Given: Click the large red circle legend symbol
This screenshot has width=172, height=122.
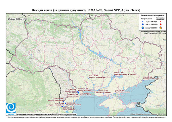Looking at the screenshot, I should 161,24.
